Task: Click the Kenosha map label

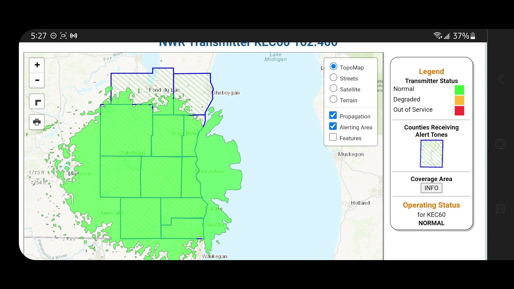Action: pos(214,225)
